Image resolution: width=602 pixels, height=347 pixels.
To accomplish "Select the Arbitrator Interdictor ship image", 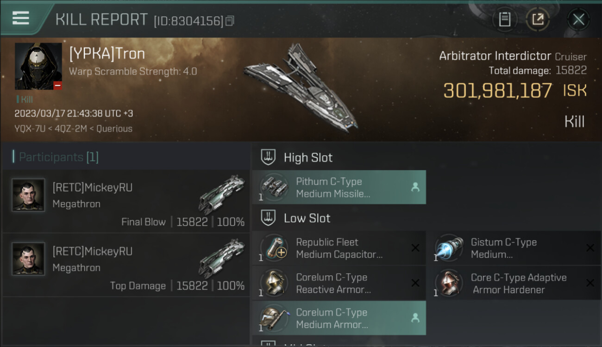I will (x=300, y=86).
